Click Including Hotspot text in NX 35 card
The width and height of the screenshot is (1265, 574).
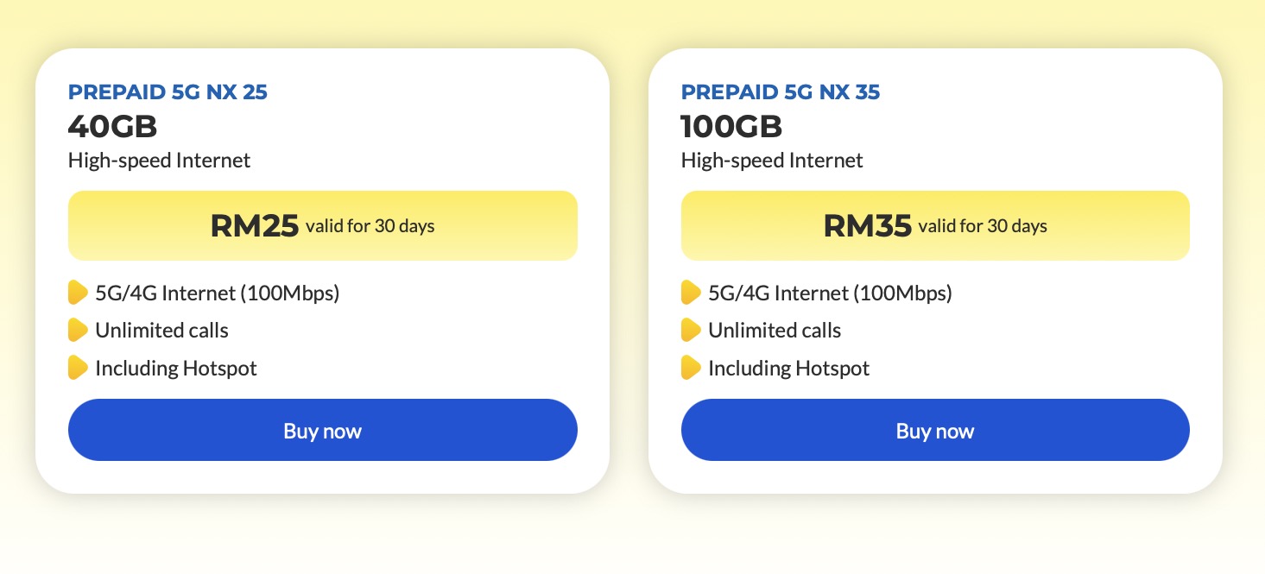[x=789, y=369]
